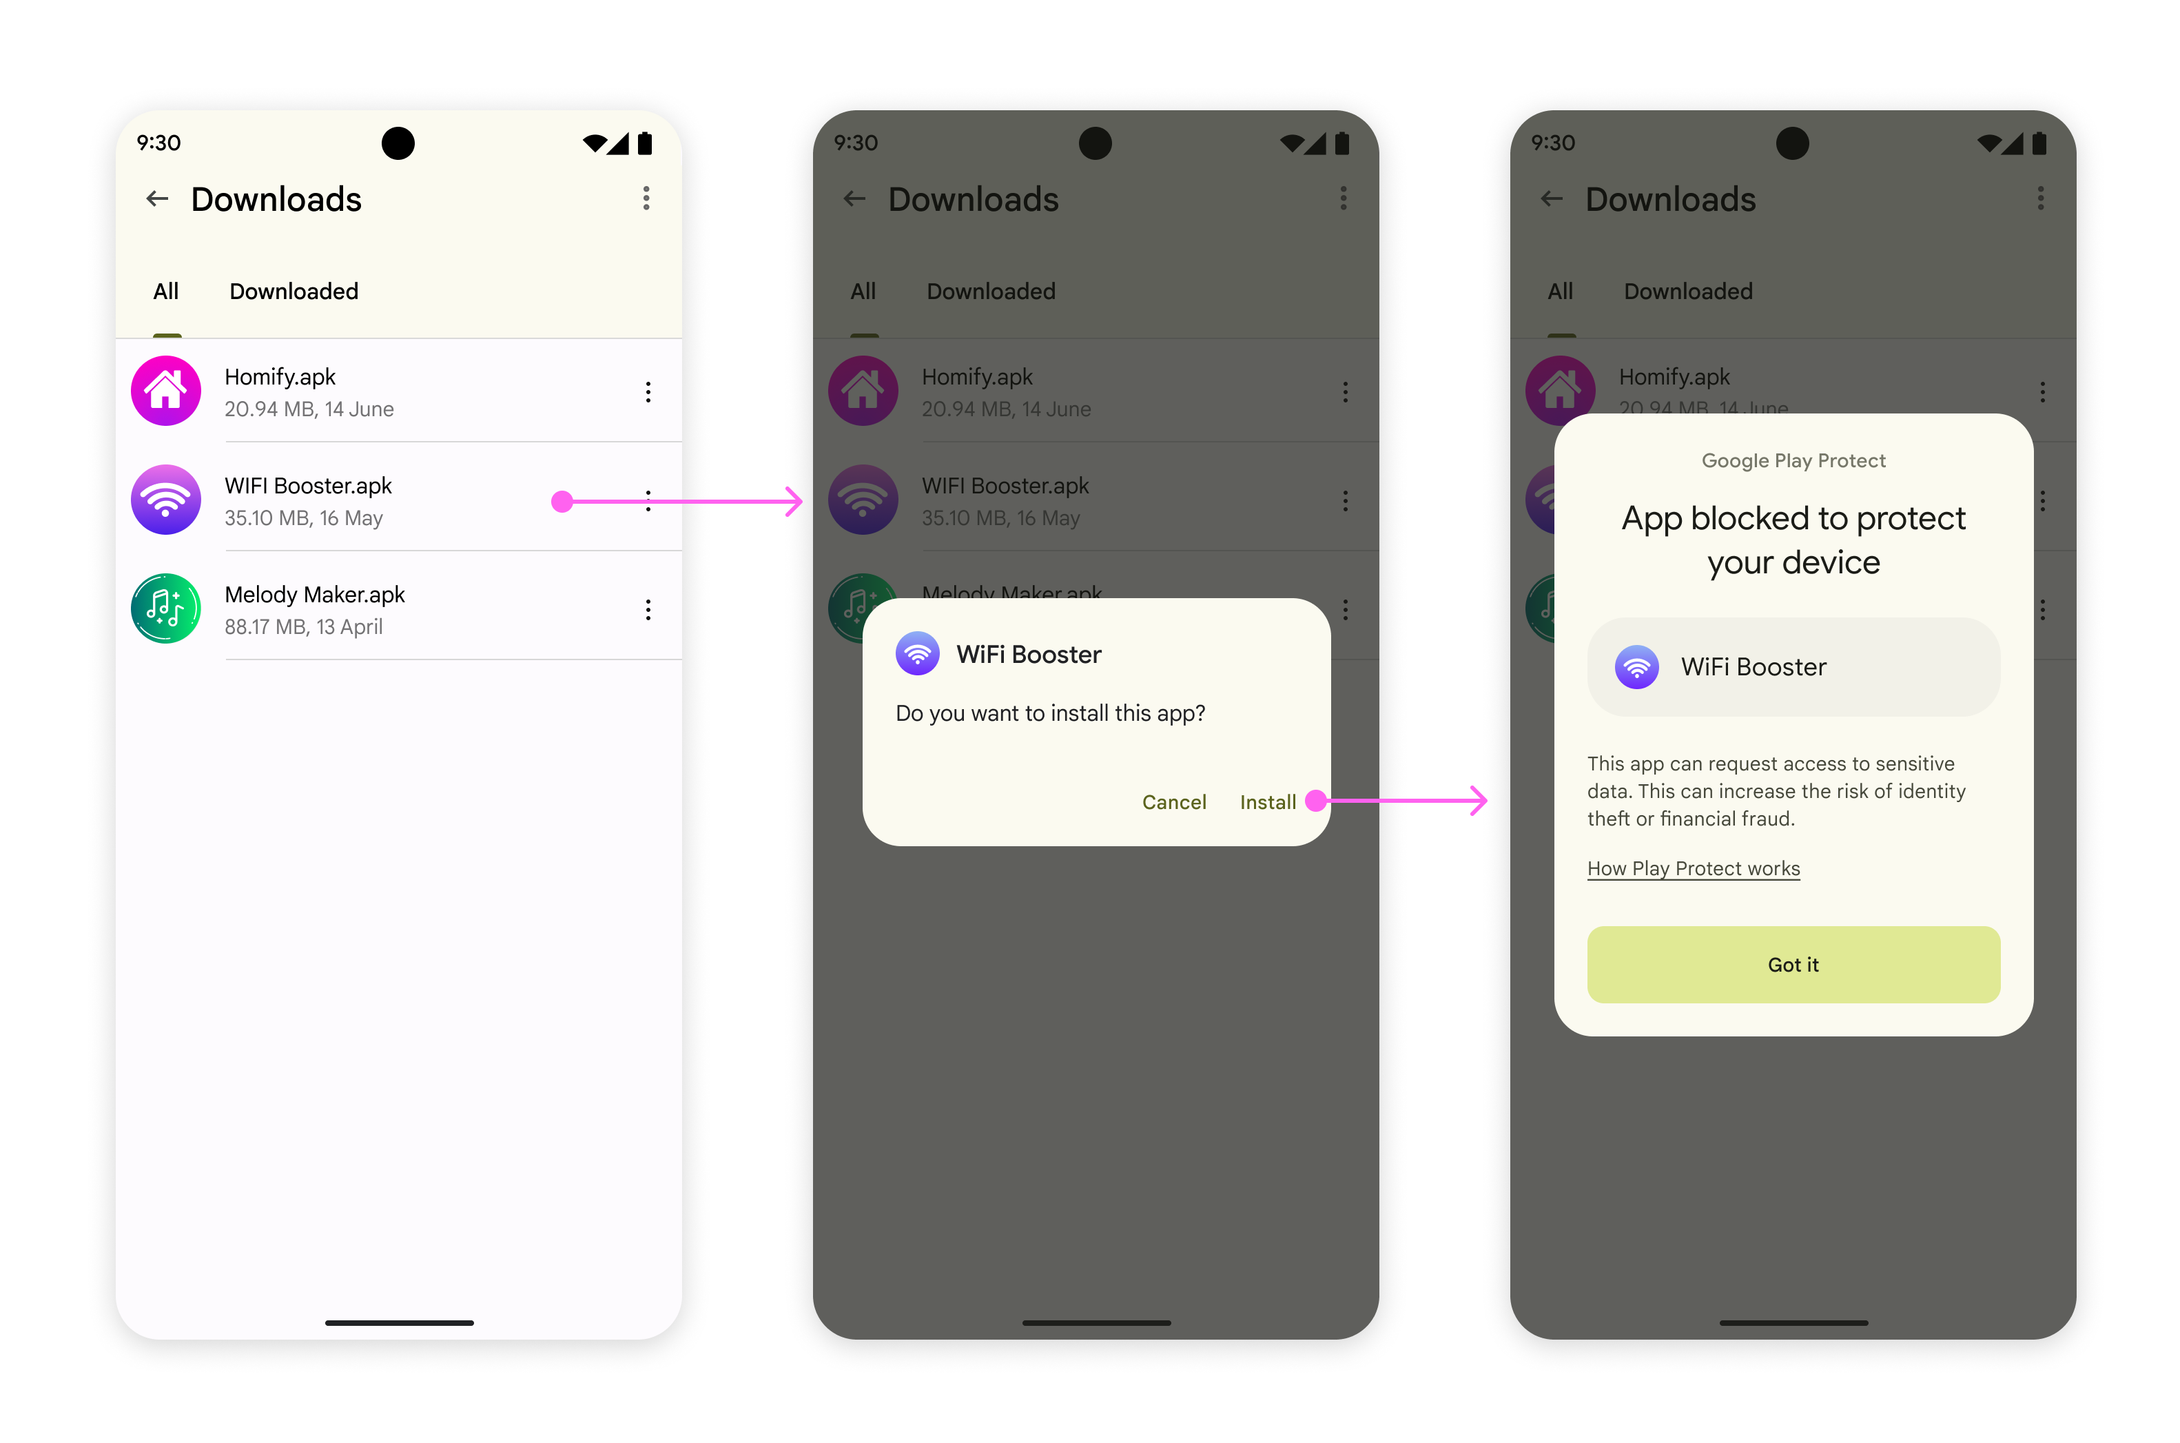The height and width of the screenshot is (1443, 2180).
Task: Tap the three-dot overflow menu in Downloads header
Action: 644,200
